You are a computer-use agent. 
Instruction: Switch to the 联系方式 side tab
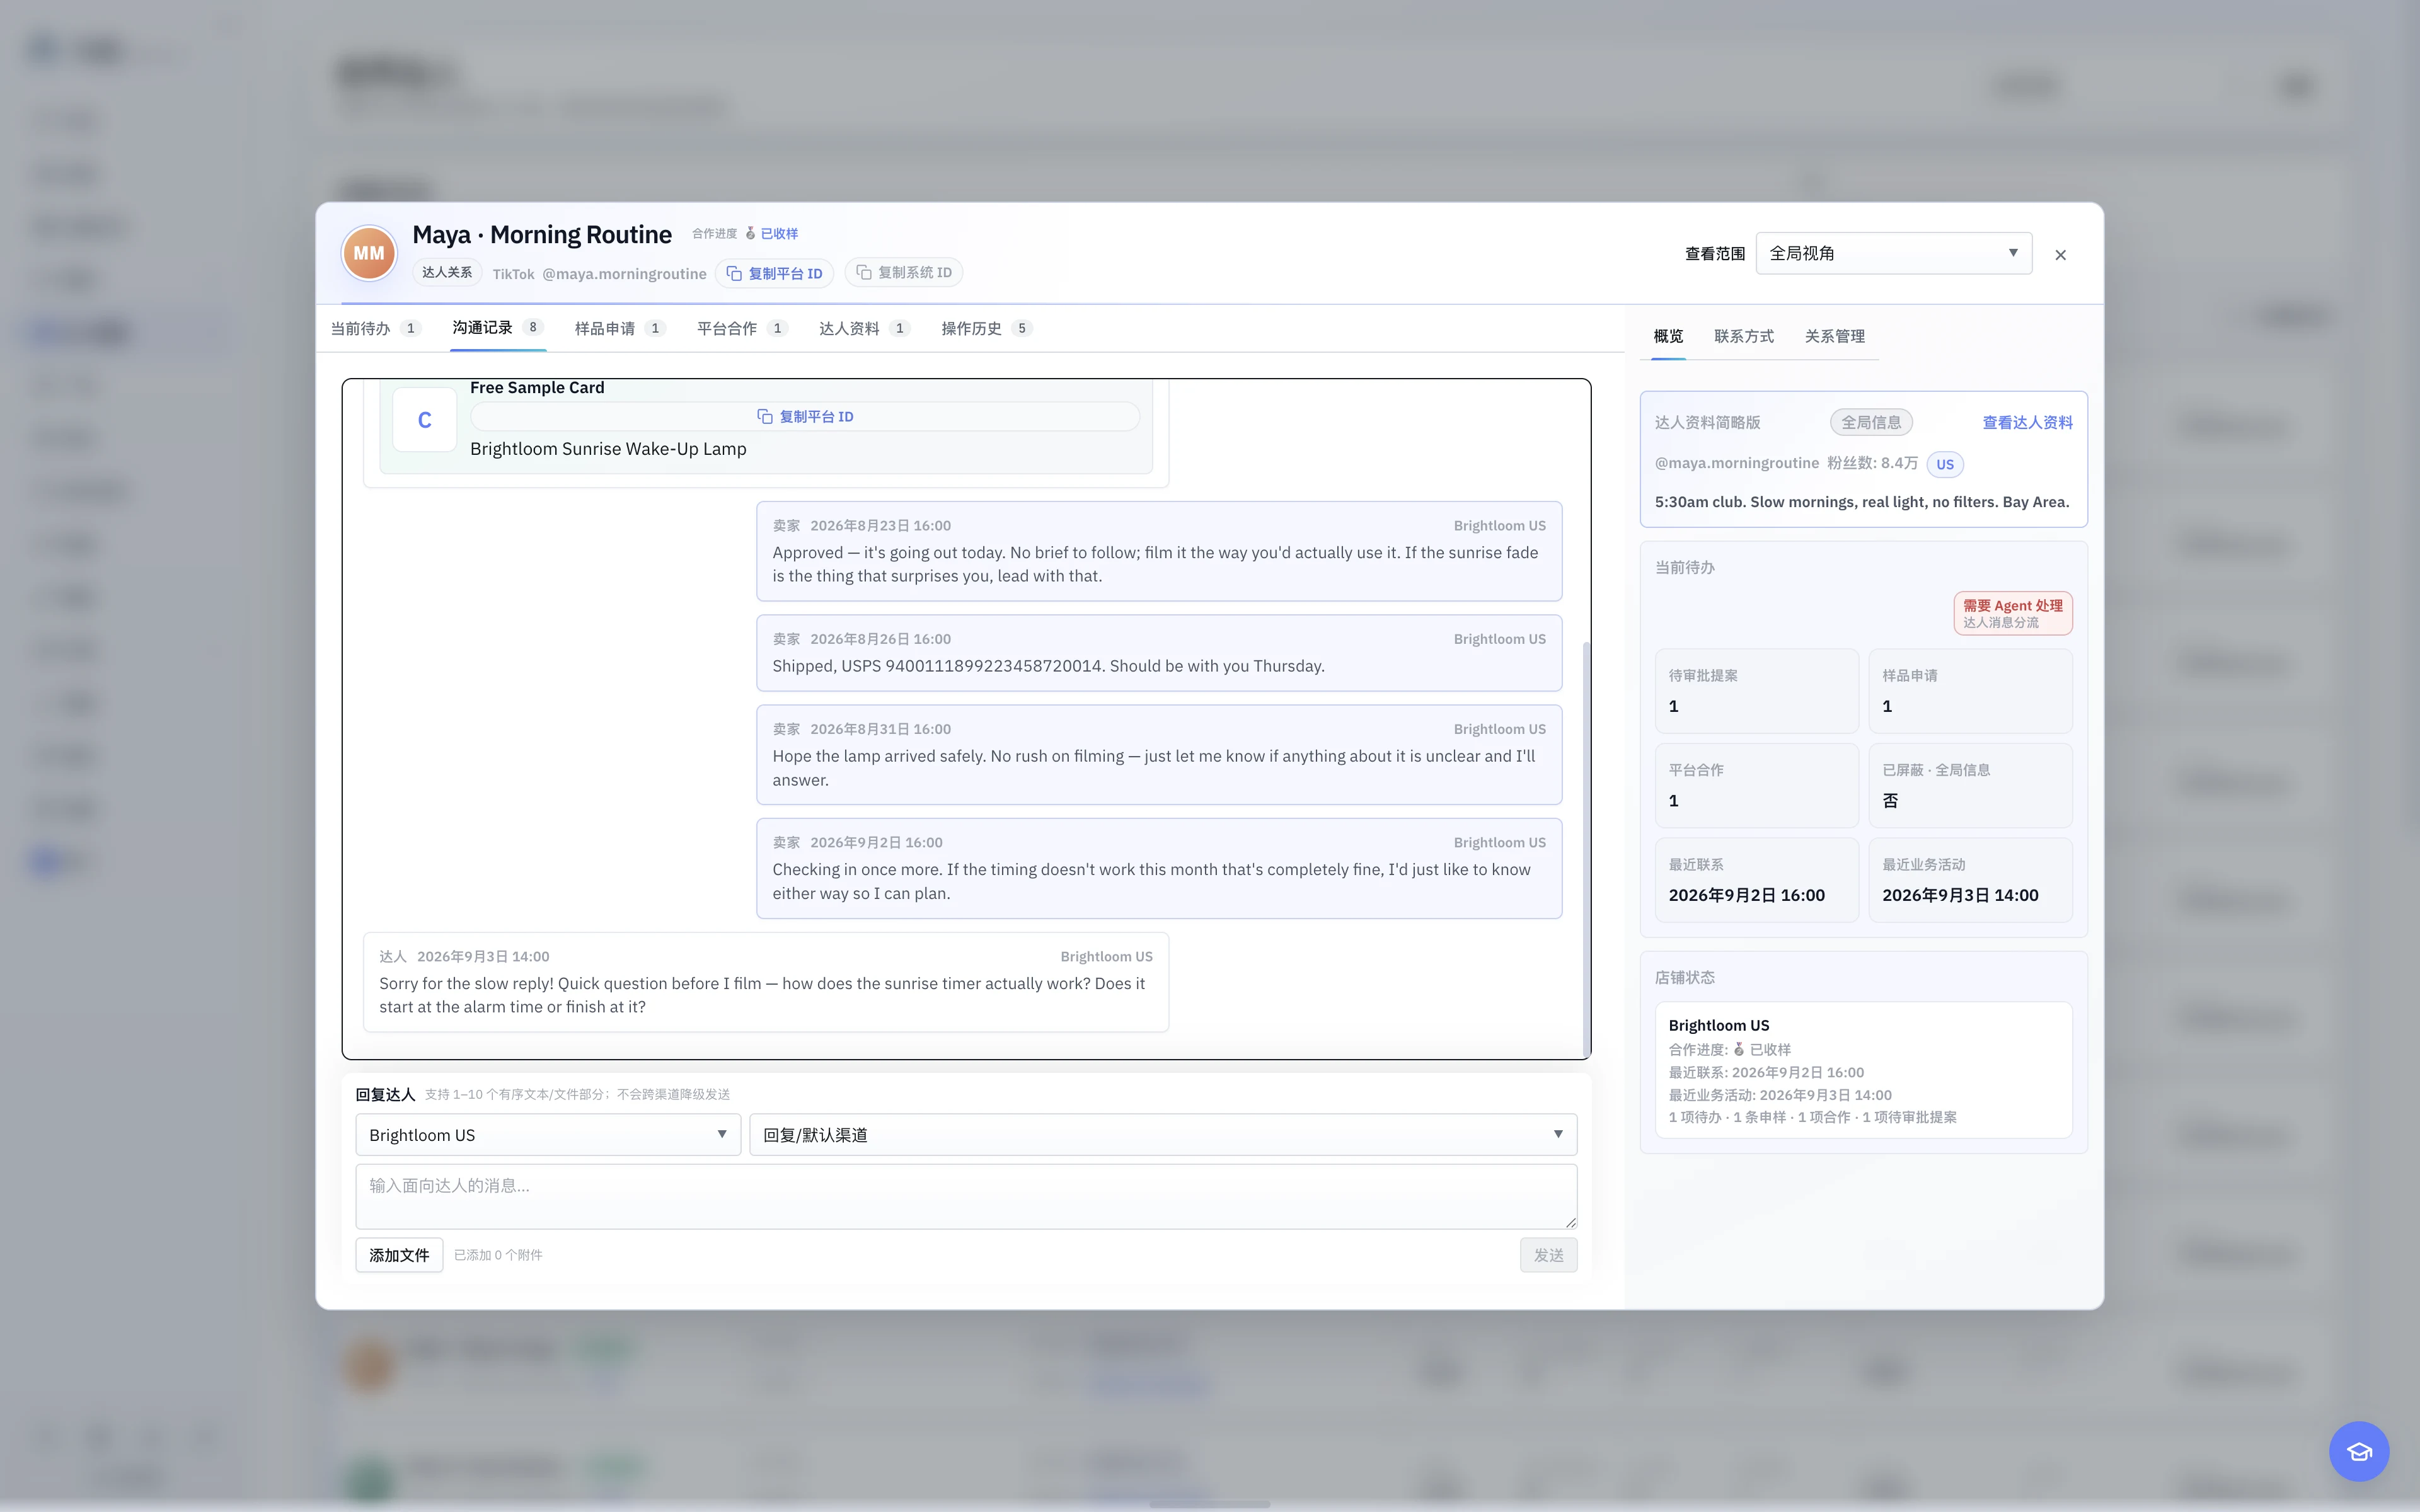click(1744, 336)
